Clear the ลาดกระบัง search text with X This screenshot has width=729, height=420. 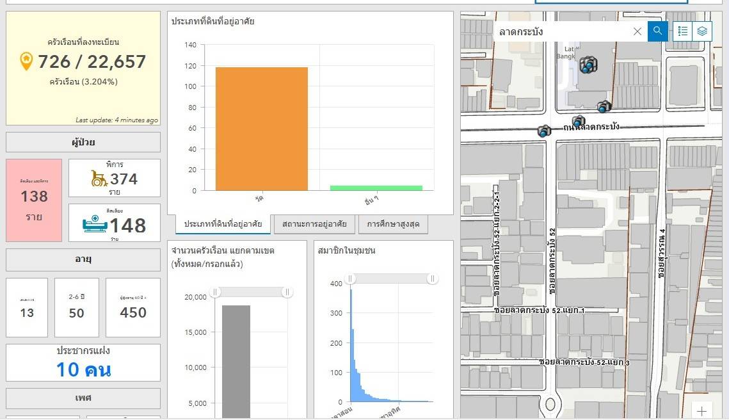coord(637,31)
